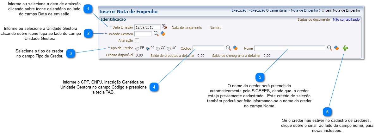Click the magnifier next to Unidade Gestora
Screen dimensions: 375x135
(156, 34)
